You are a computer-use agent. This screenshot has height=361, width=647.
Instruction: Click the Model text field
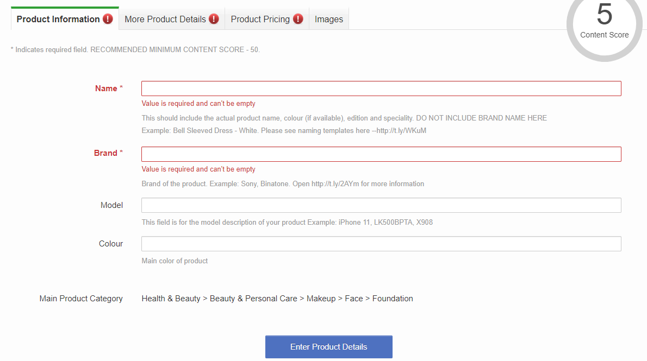381,205
